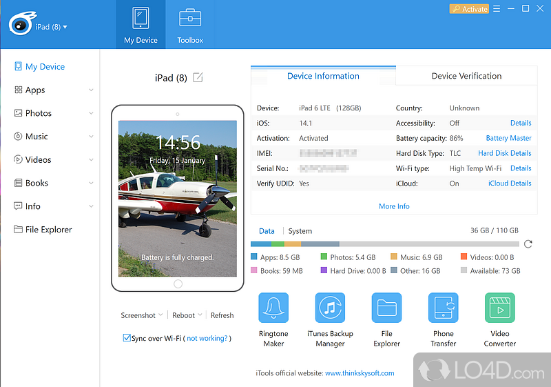Refresh storage with the circular arrow icon
Image resolution: width=551 pixels, height=387 pixels.
click(528, 244)
